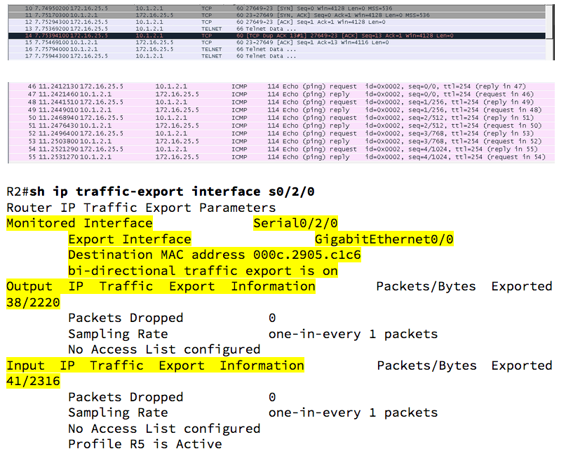The image size is (573, 463).
Task: Select ICMP packet 47 echo reply
Action: tap(282, 94)
